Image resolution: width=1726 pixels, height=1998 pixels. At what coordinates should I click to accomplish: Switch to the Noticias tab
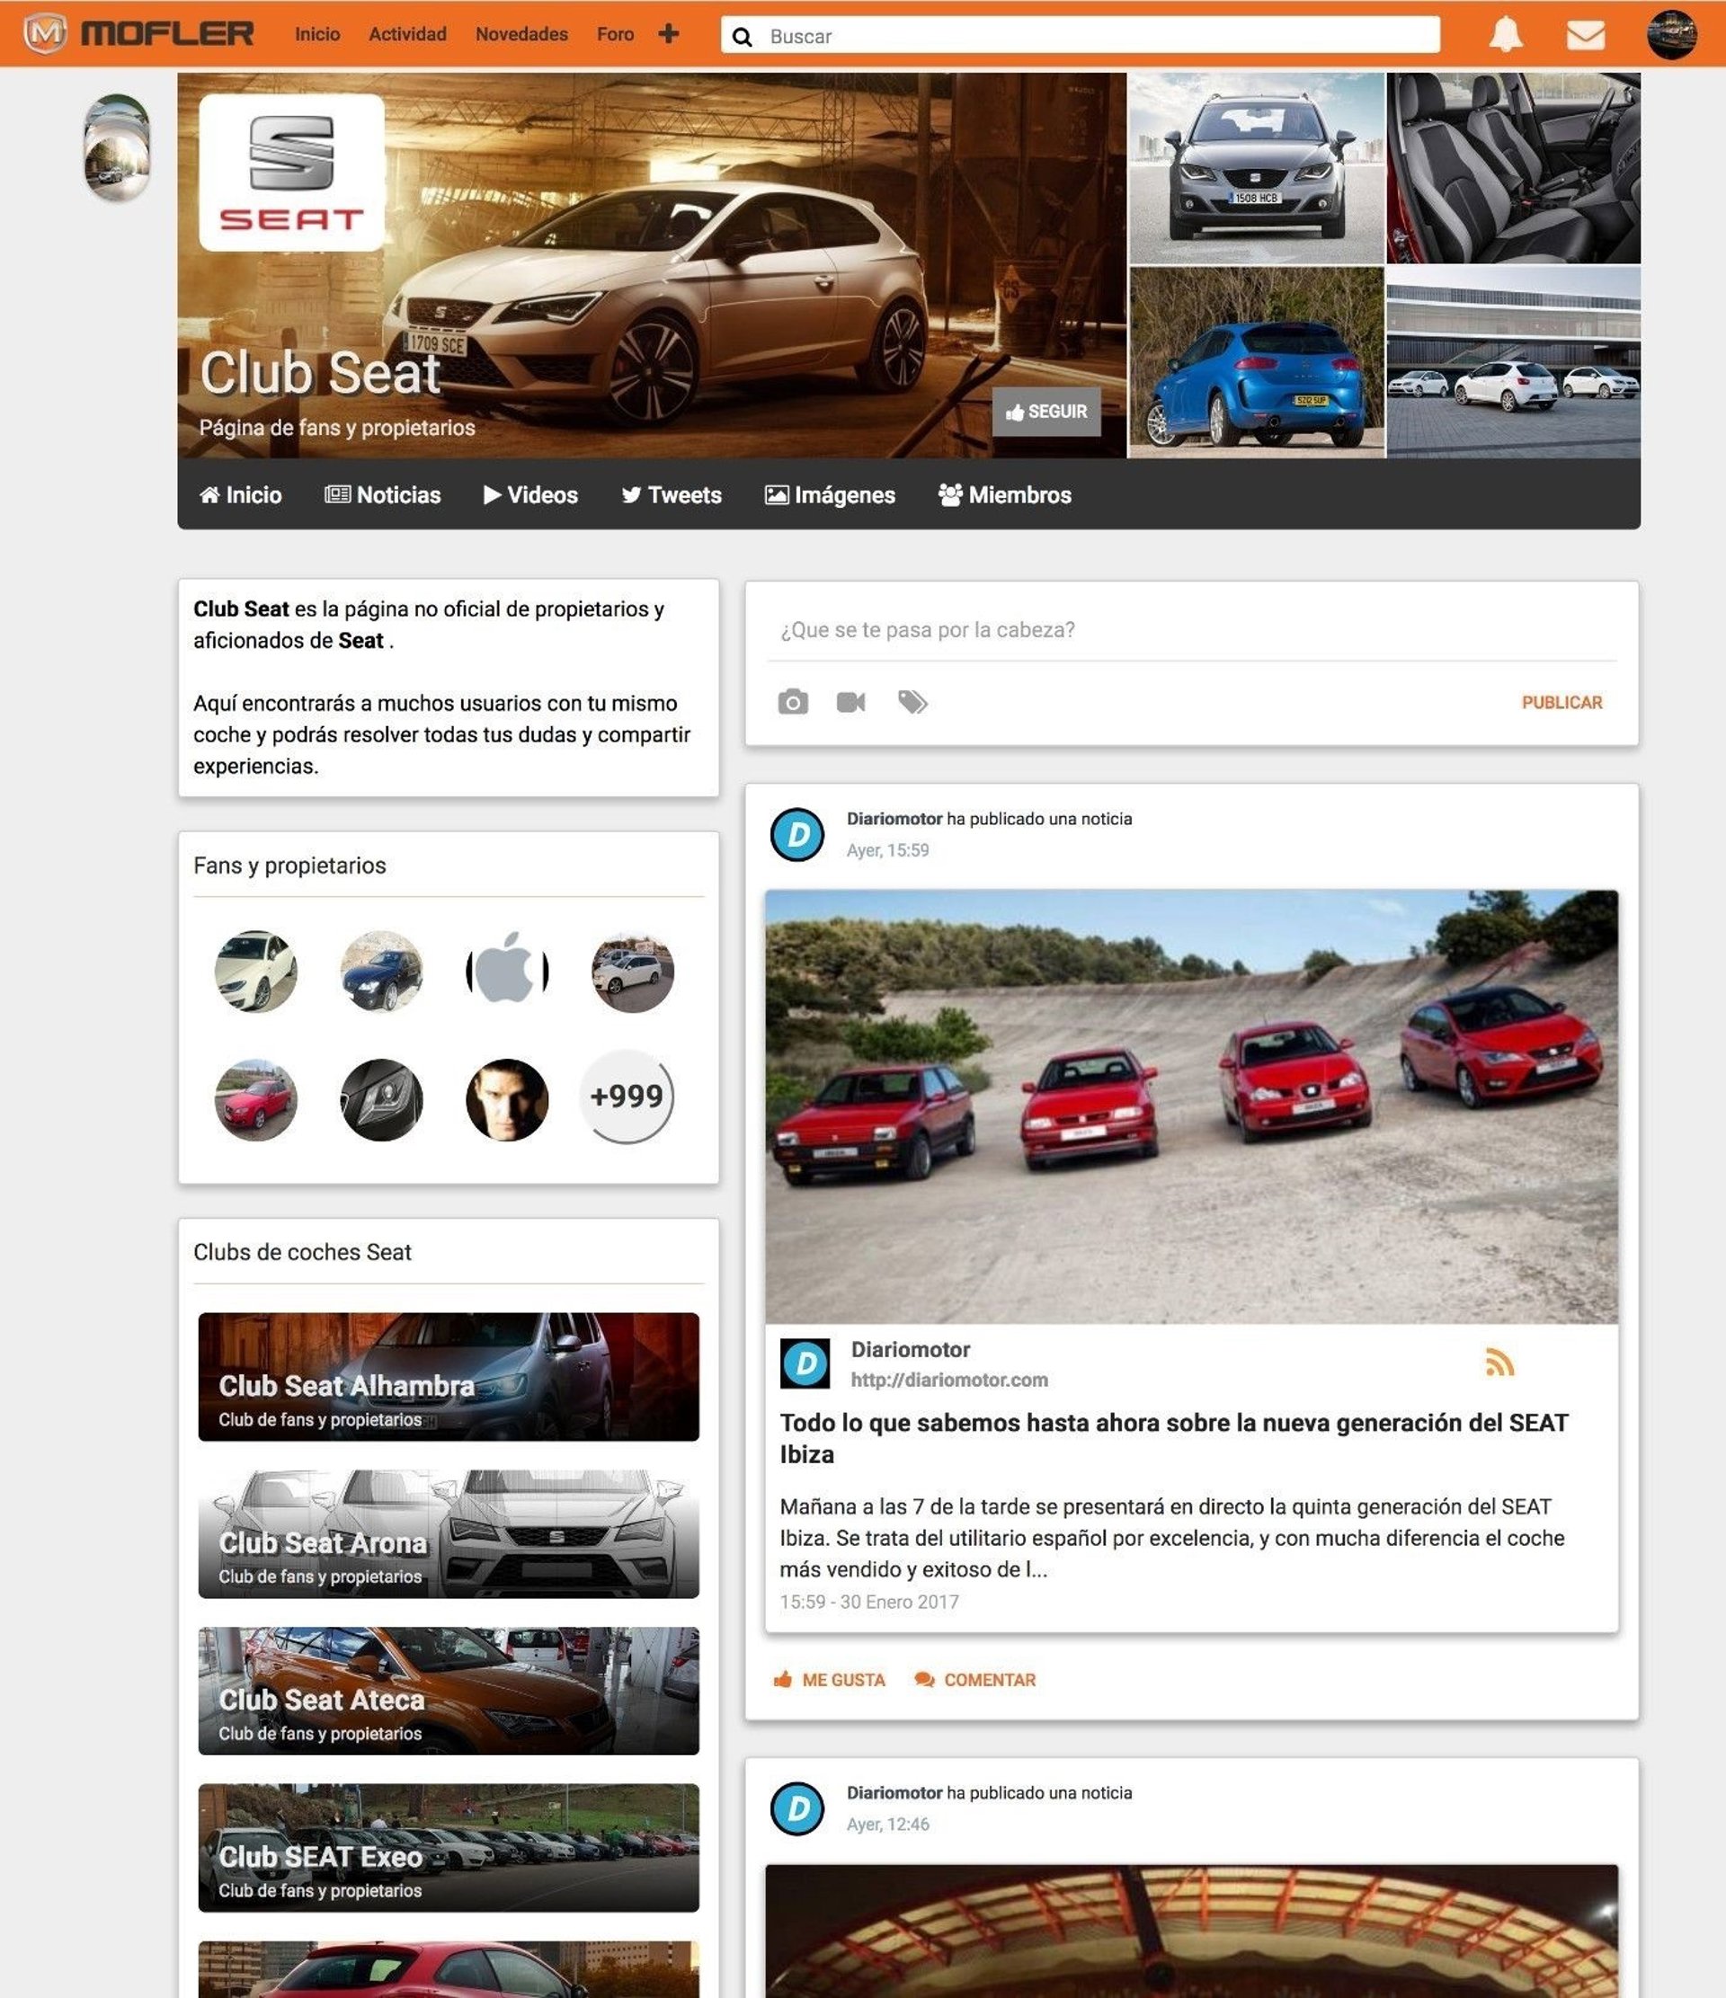383,494
